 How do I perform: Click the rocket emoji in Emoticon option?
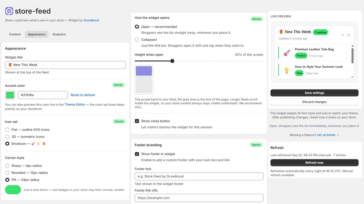pos(33,144)
